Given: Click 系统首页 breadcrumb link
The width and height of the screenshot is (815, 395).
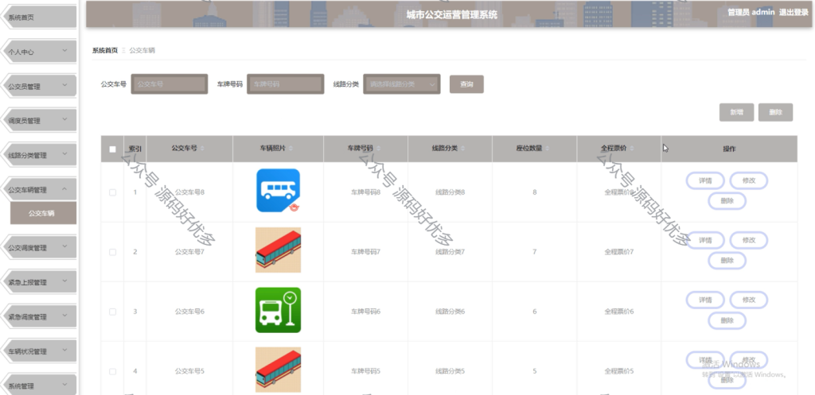Looking at the screenshot, I should pyautogui.click(x=105, y=50).
